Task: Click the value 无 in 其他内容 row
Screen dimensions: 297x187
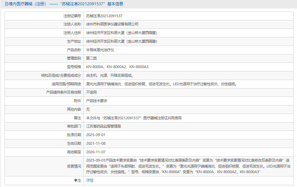Action: [88, 109]
